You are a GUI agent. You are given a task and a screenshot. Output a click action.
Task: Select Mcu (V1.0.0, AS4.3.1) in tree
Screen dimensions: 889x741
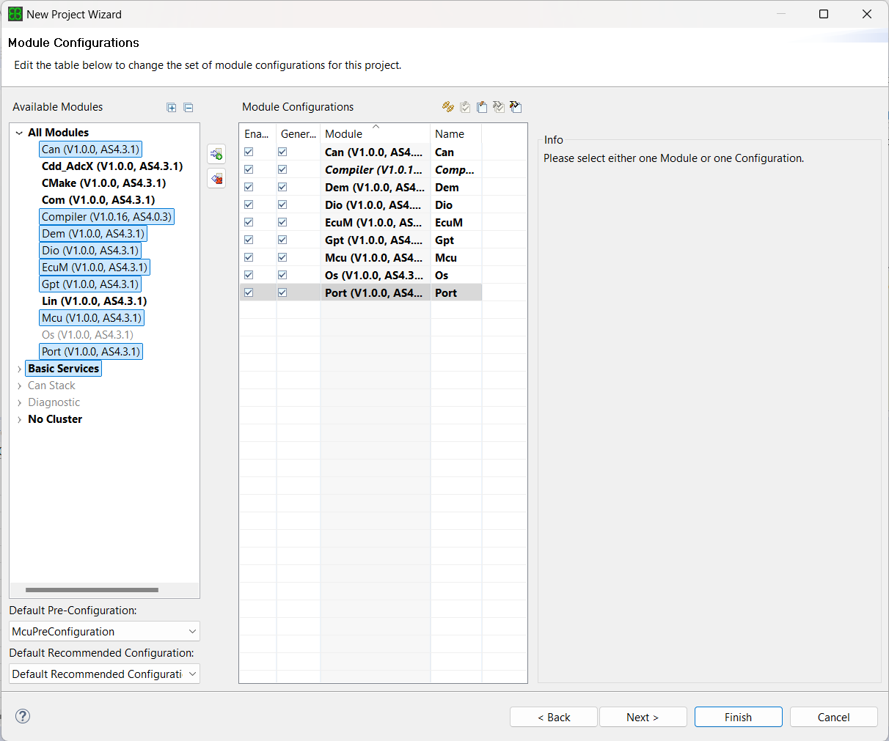[x=92, y=318]
